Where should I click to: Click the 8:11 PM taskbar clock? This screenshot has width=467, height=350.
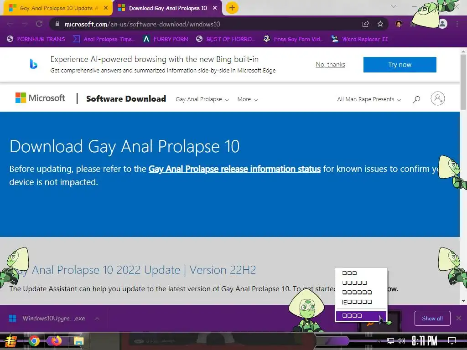[x=425, y=341]
